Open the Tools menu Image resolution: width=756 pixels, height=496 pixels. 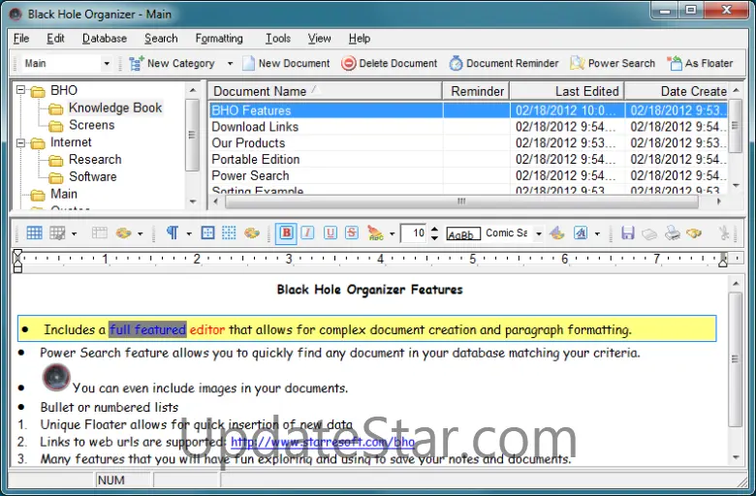pyautogui.click(x=278, y=39)
